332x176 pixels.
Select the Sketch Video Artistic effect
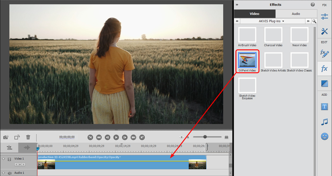[273, 62]
